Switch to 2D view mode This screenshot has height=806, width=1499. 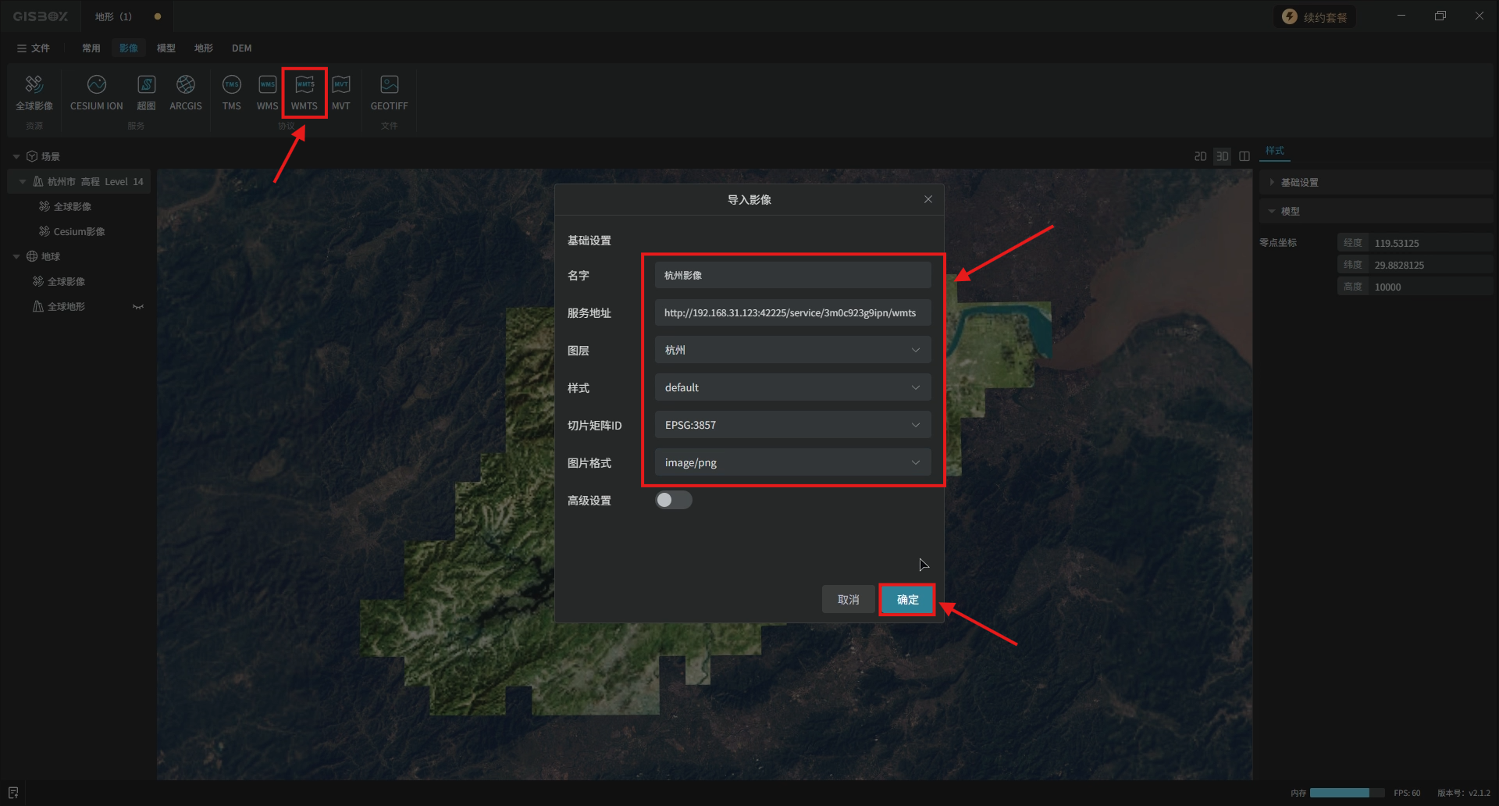(1200, 156)
